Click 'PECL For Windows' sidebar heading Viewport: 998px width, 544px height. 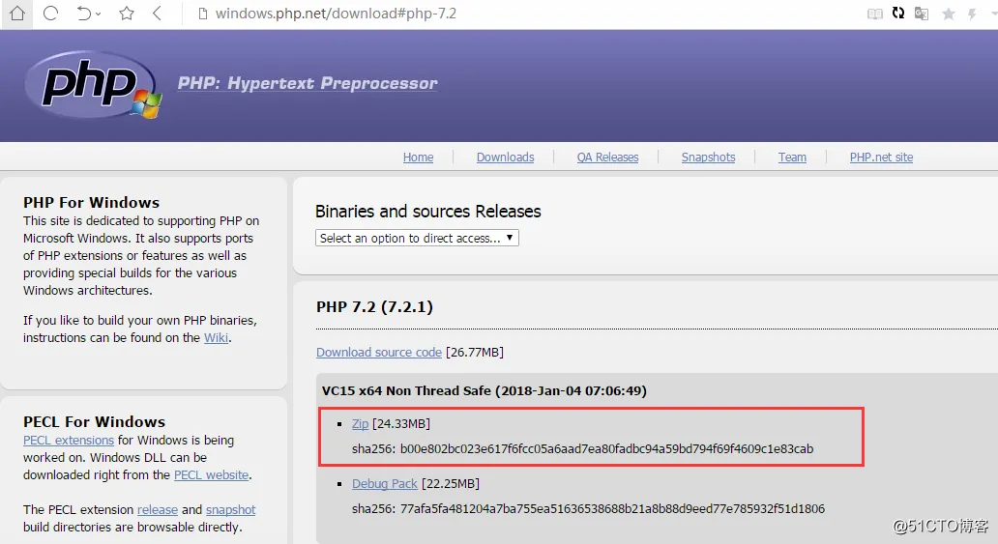pyautogui.click(x=94, y=422)
